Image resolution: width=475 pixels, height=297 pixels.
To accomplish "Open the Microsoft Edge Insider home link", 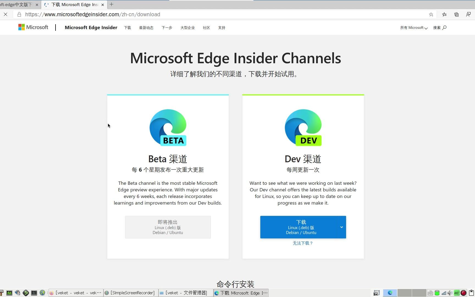I will click(x=91, y=28).
